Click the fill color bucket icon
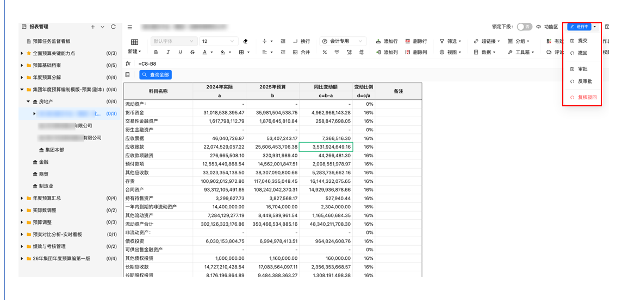 pos(223,52)
